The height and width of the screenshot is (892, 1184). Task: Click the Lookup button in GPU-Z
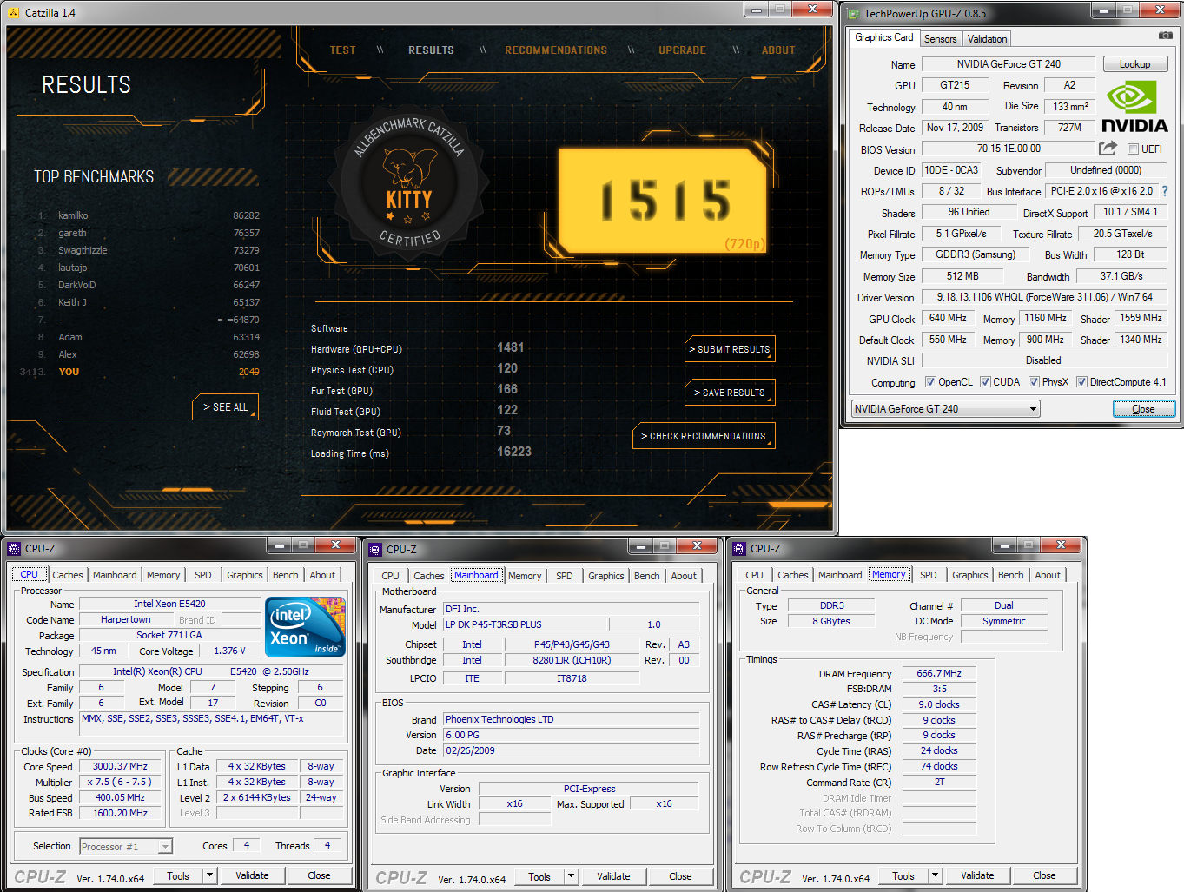point(1135,64)
